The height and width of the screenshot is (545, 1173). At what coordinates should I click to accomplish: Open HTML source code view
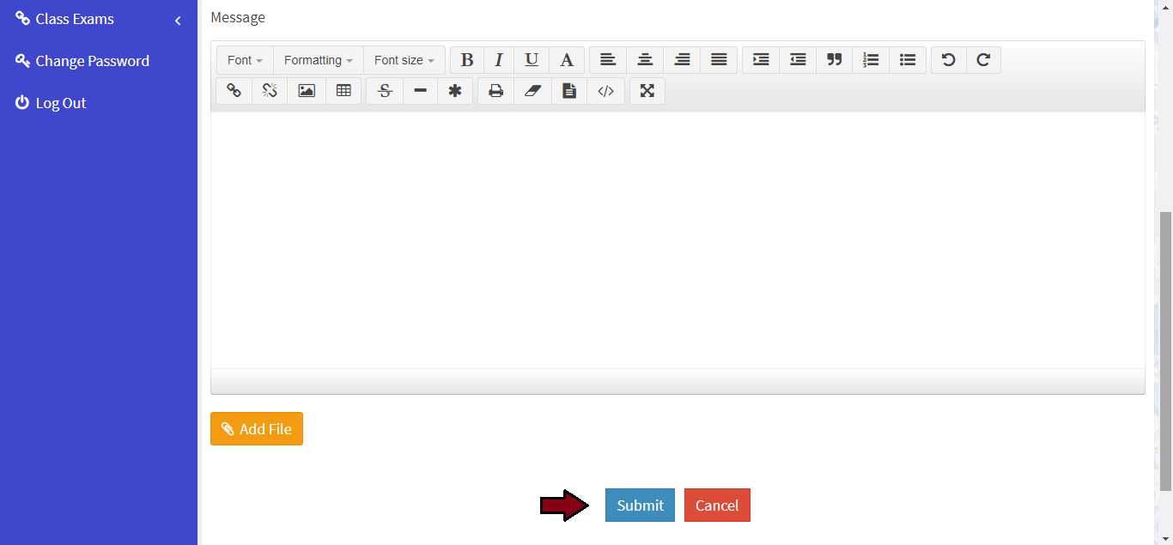pyautogui.click(x=605, y=91)
